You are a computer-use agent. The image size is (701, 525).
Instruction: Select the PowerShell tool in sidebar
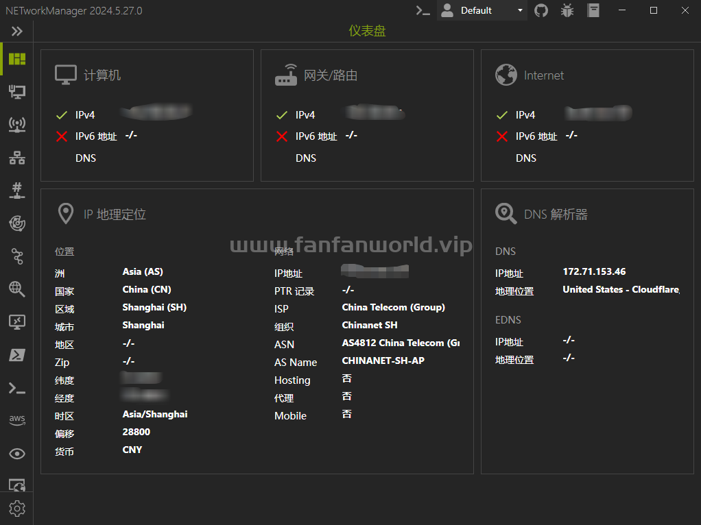click(x=17, y=355)
